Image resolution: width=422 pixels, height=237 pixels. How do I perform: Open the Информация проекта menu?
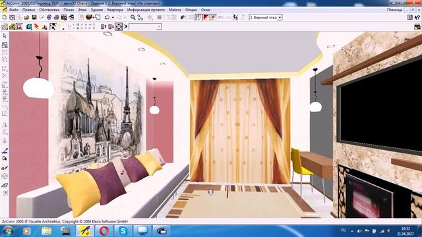[146, 10]
